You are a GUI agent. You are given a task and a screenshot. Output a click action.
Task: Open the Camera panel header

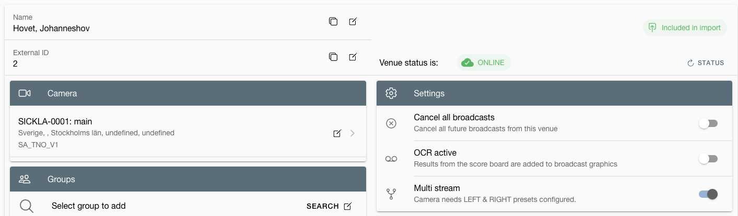tap(188, 93)
